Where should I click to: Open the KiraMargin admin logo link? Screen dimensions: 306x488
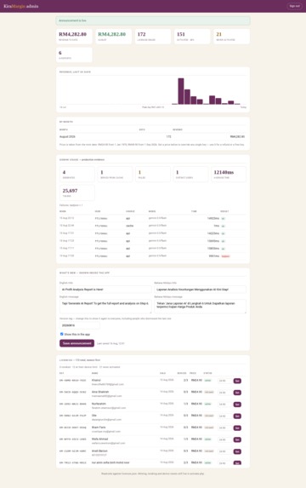(x=21, y=6)
